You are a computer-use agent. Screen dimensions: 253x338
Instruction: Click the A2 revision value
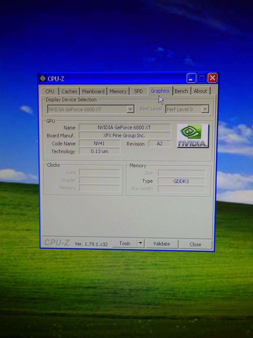[160, 144]
